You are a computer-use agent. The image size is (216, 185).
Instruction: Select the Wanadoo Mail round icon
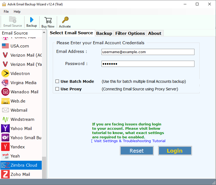click(x=5, y=92)
